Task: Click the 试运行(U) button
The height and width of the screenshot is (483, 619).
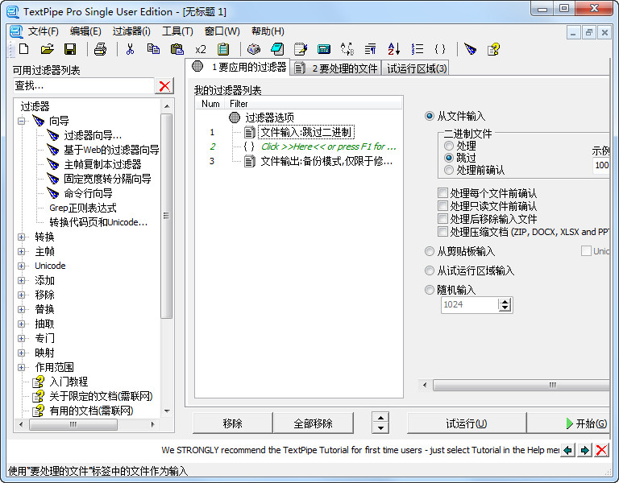Action: point(467,423)
